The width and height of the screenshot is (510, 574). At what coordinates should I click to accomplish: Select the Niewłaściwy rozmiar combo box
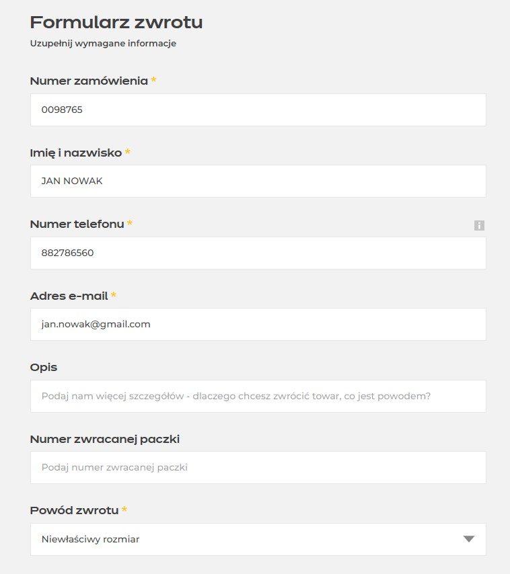click(258, 539)
